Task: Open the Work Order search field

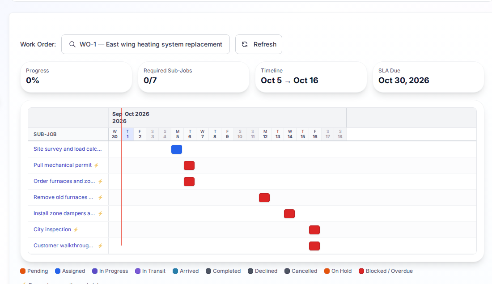Action: click(146, 44)
